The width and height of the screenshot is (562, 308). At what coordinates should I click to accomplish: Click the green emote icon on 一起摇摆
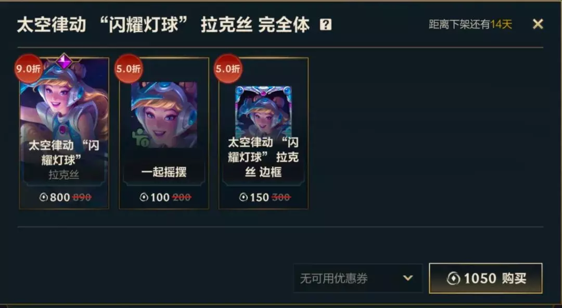140,138
